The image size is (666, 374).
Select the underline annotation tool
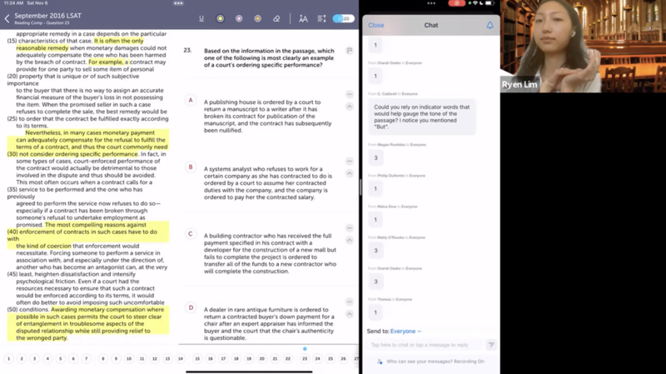[x=201, y=18]
